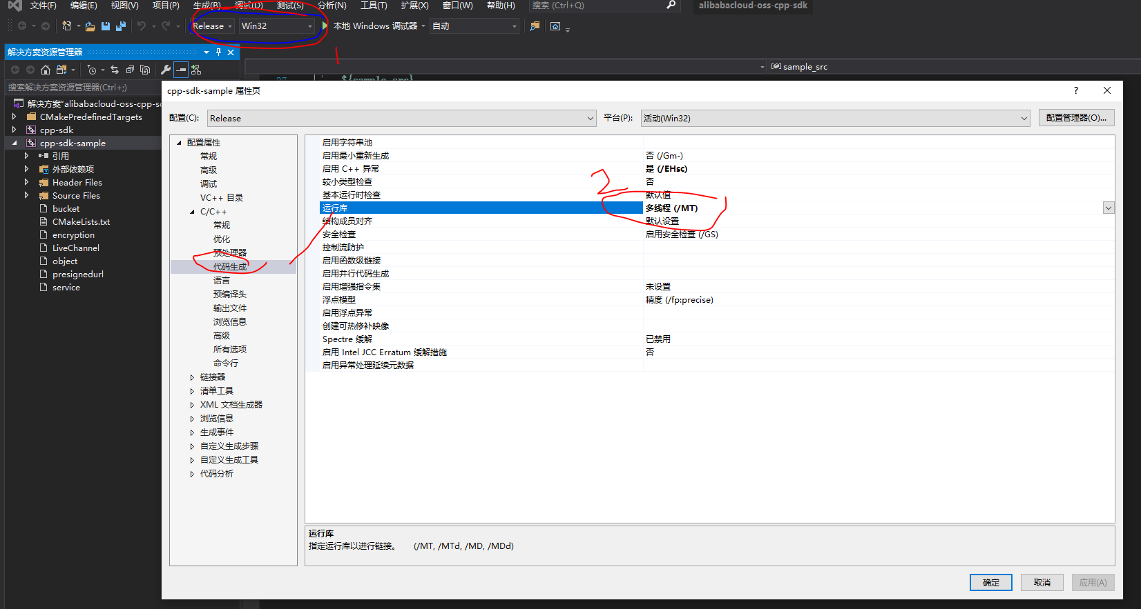The width and height of the screenshot is (1141, 609).
Task: Open the Win32 platform dropdown in toolbar
Action: click(277, 26)
